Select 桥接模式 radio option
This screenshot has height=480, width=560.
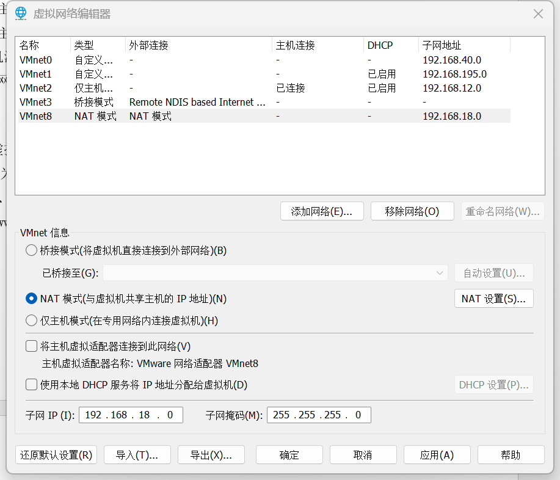tap(31, 250)
